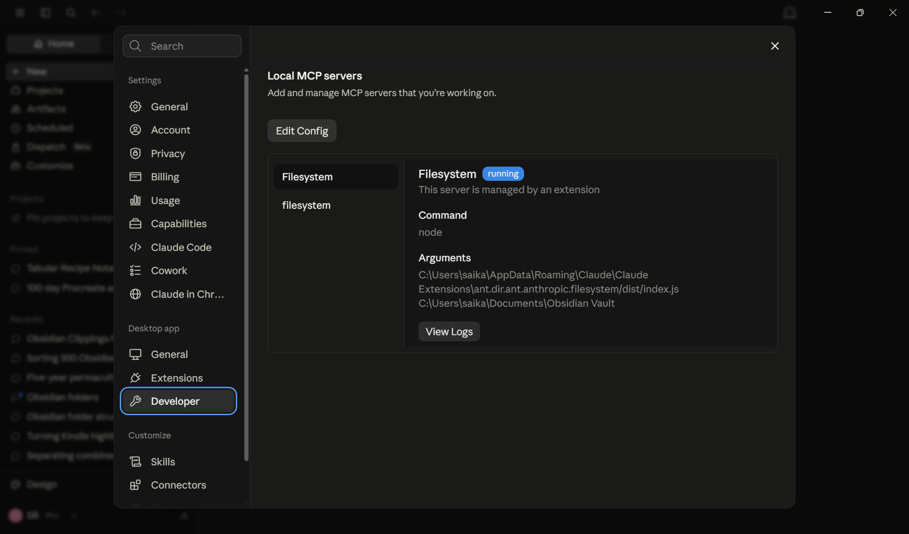Select the Claude Code settings entry
Viewport: 909px width, 534px height.
178,247
